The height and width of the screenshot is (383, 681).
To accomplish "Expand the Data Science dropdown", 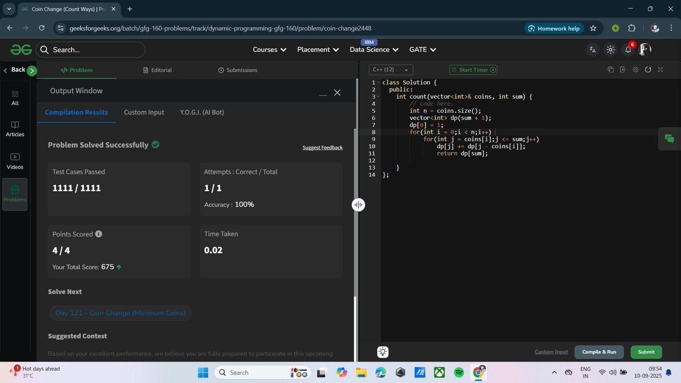I will coord(374,49).
